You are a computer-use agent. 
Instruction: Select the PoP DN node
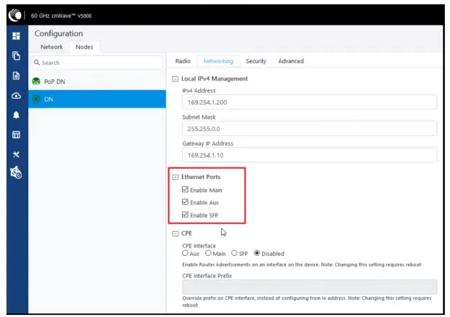point(55,81)
